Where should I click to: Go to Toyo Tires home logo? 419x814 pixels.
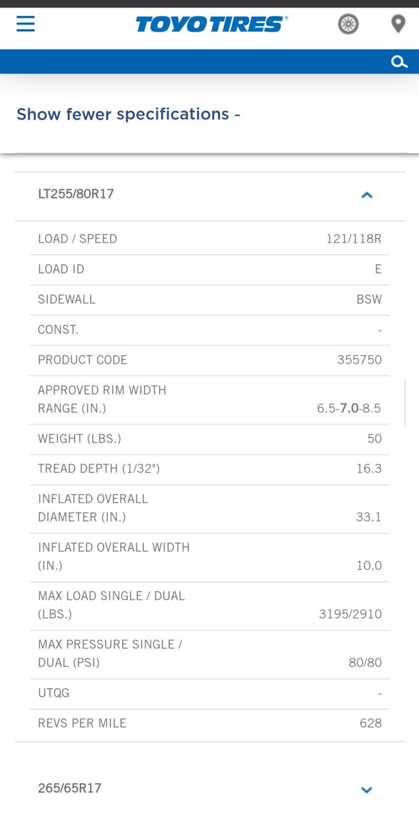tap(212, 24)
